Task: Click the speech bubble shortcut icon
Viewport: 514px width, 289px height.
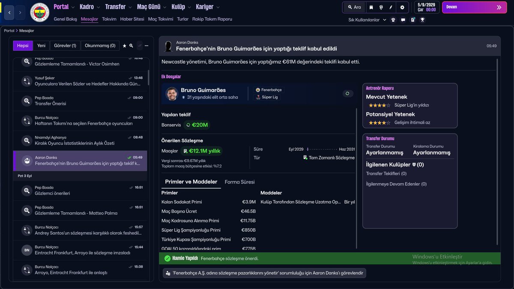Action: coord(403,20)
